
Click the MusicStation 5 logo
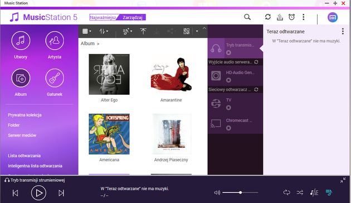coord(43,17)
